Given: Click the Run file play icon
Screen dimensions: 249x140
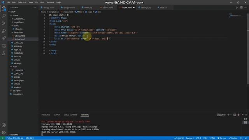Looking at the screenshot, I should [x=237, y=7].
